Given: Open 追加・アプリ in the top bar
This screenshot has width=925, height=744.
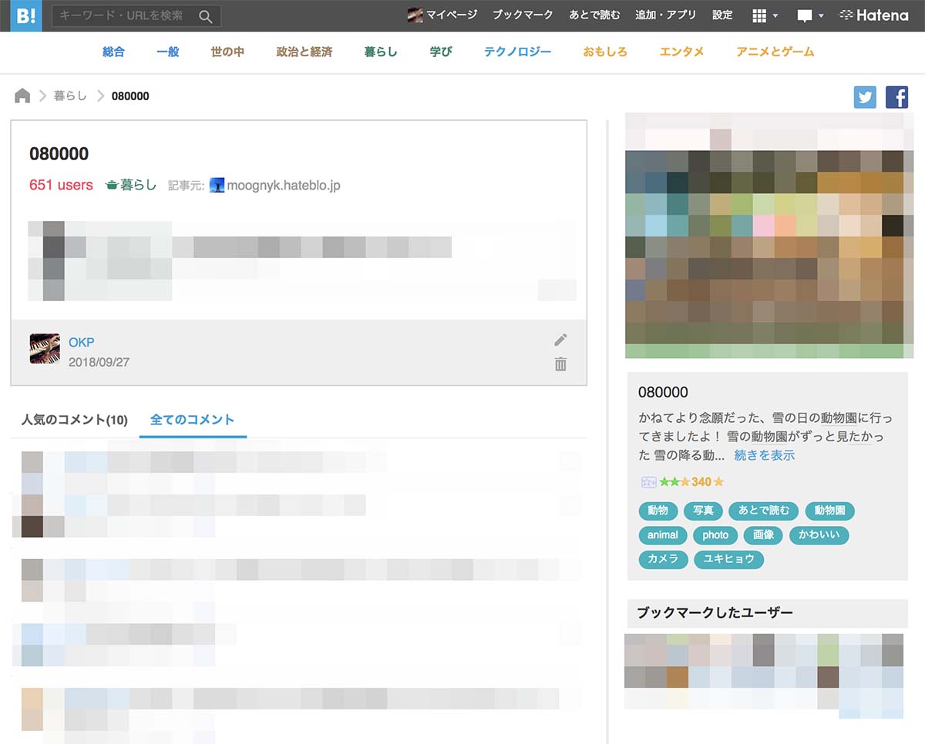Looking at the screenshot, I should pos(666,15).
